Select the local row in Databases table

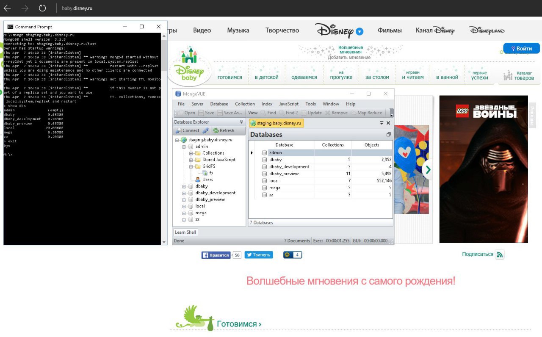[x=321, y=181]
